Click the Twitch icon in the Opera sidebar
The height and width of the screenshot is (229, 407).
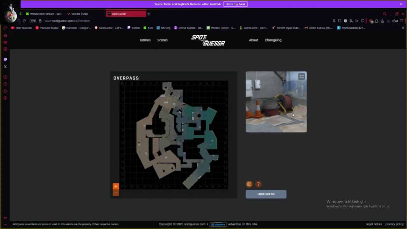[5, 59]
